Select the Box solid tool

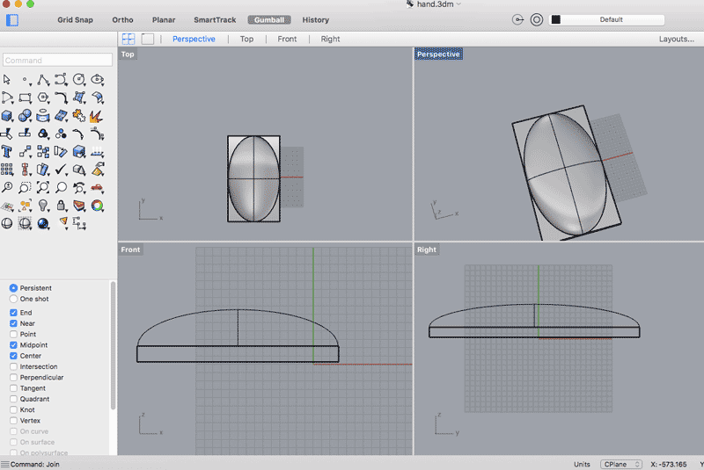pos(7,116)
